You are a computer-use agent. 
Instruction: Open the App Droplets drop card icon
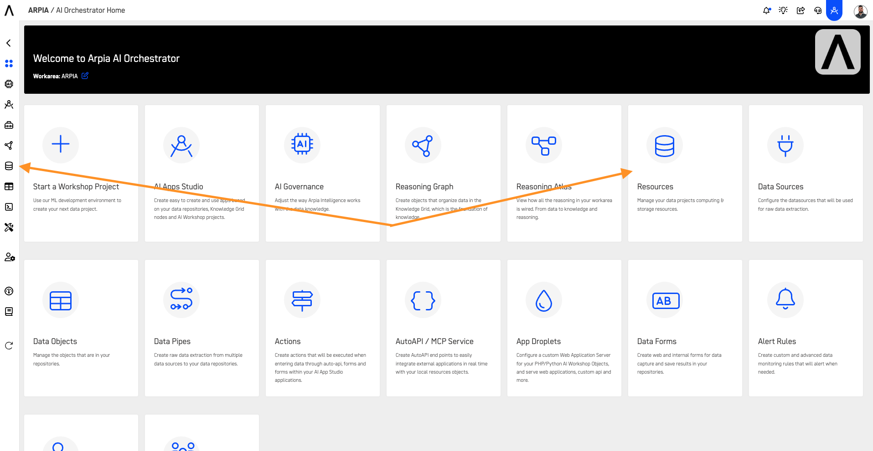click(x=544, y=300)
